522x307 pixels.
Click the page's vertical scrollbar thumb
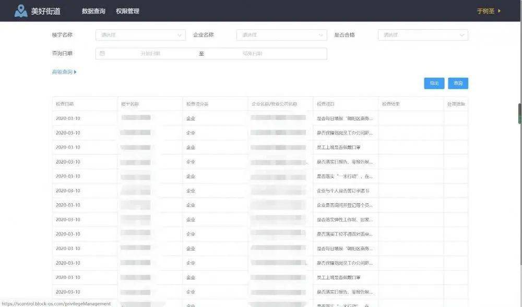point(520,114)
